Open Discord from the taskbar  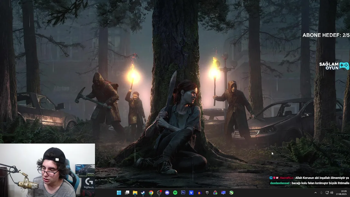click(167, 193)
